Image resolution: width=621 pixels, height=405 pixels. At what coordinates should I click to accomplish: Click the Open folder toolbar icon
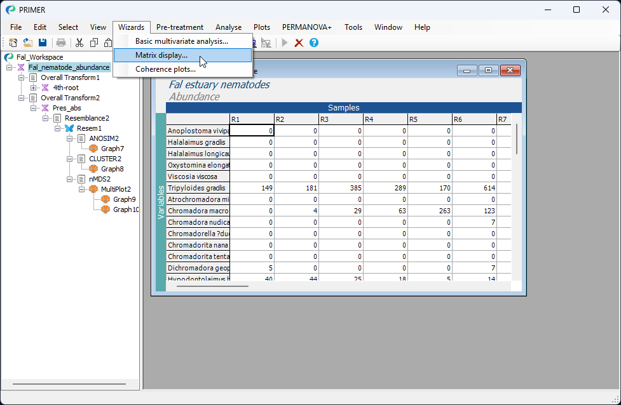(x=28, y=43)
